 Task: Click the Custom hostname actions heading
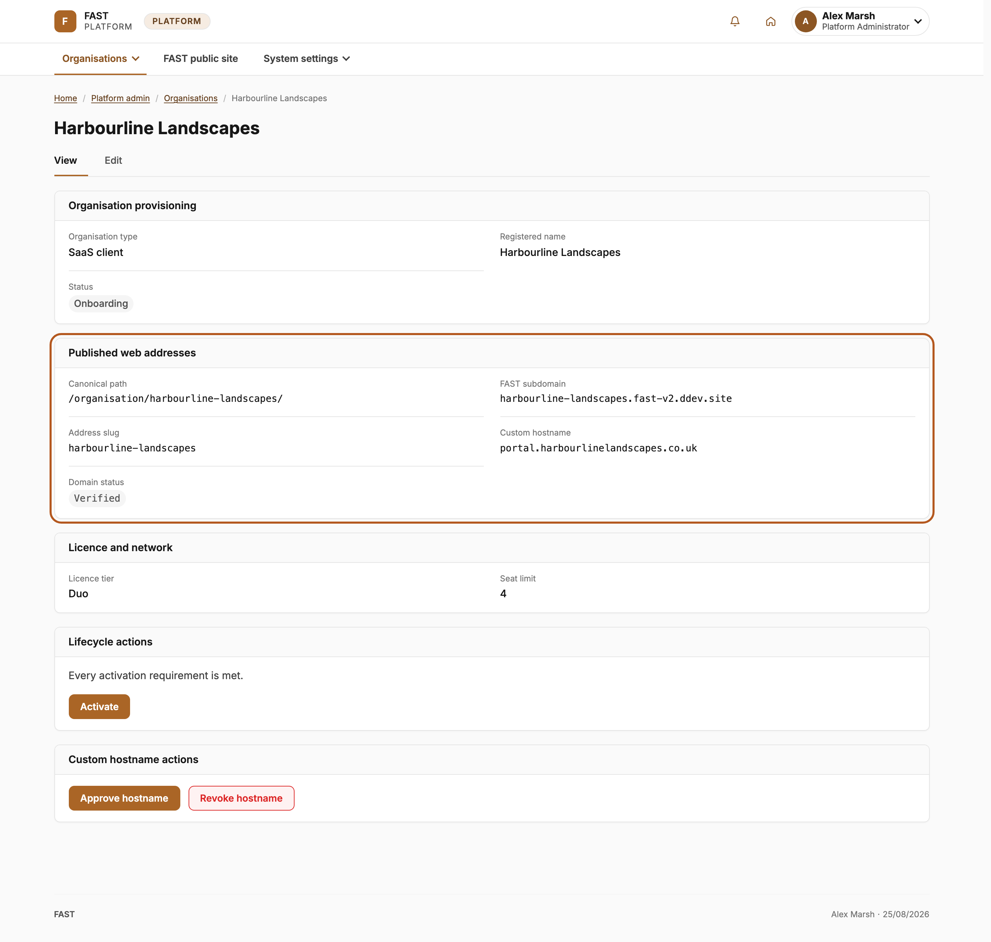click(133, 760)
